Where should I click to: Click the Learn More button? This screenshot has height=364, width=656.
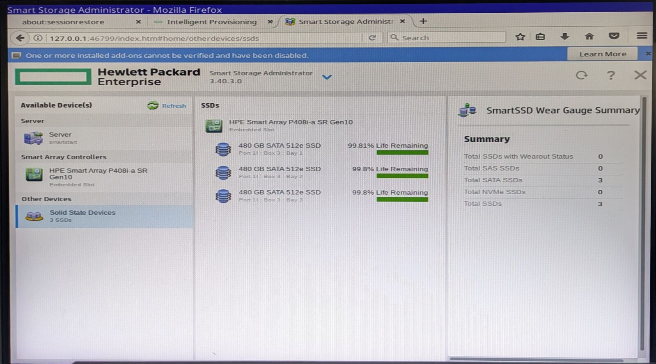602,54
